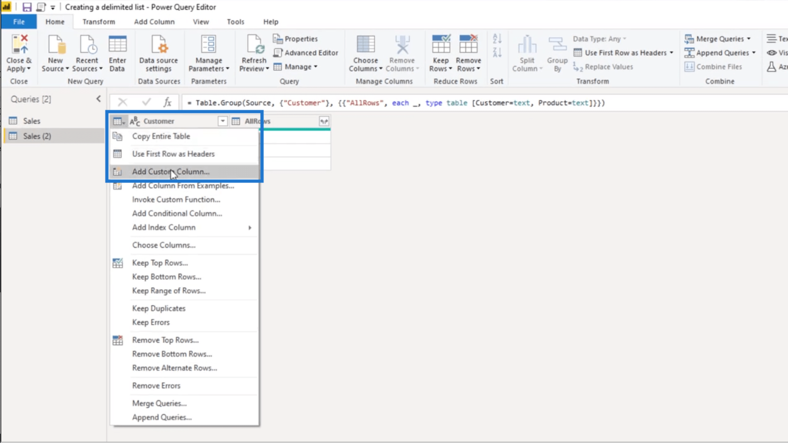The image size is (788, 443).
Task: Expand Use First Row as Headers ribbon dropdown arrow
Action: pos(672,53)
